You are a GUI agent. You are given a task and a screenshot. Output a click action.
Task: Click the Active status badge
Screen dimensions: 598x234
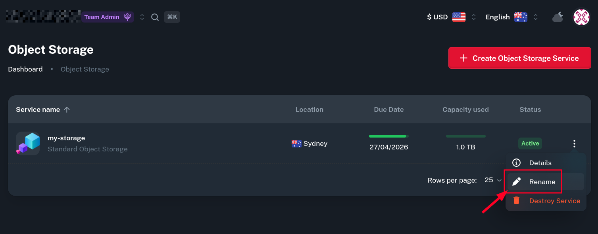[530, 143]
